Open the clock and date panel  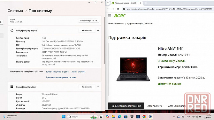pyautogui.click(x=207, y=116)
